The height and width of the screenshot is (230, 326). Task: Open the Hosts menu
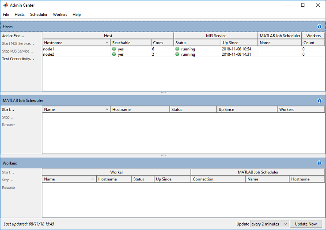tap(19, 15)
